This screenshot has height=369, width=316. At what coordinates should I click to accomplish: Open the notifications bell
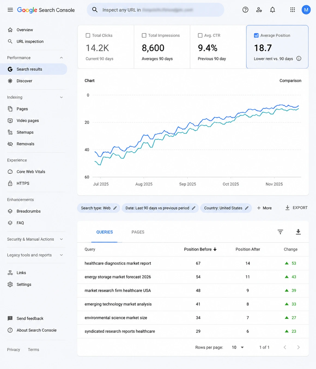[272, 10]
